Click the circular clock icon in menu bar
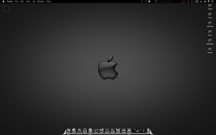Image resolution: width=216 pixels, height=135 pixels. click(x=156, y=1)
